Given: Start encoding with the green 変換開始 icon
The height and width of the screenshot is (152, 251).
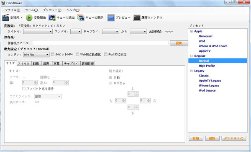Looking at the screenshot, I should click(x=29, y=17).
